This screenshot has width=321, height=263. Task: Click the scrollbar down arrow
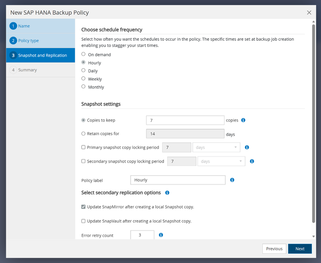[x=313, y=236]
